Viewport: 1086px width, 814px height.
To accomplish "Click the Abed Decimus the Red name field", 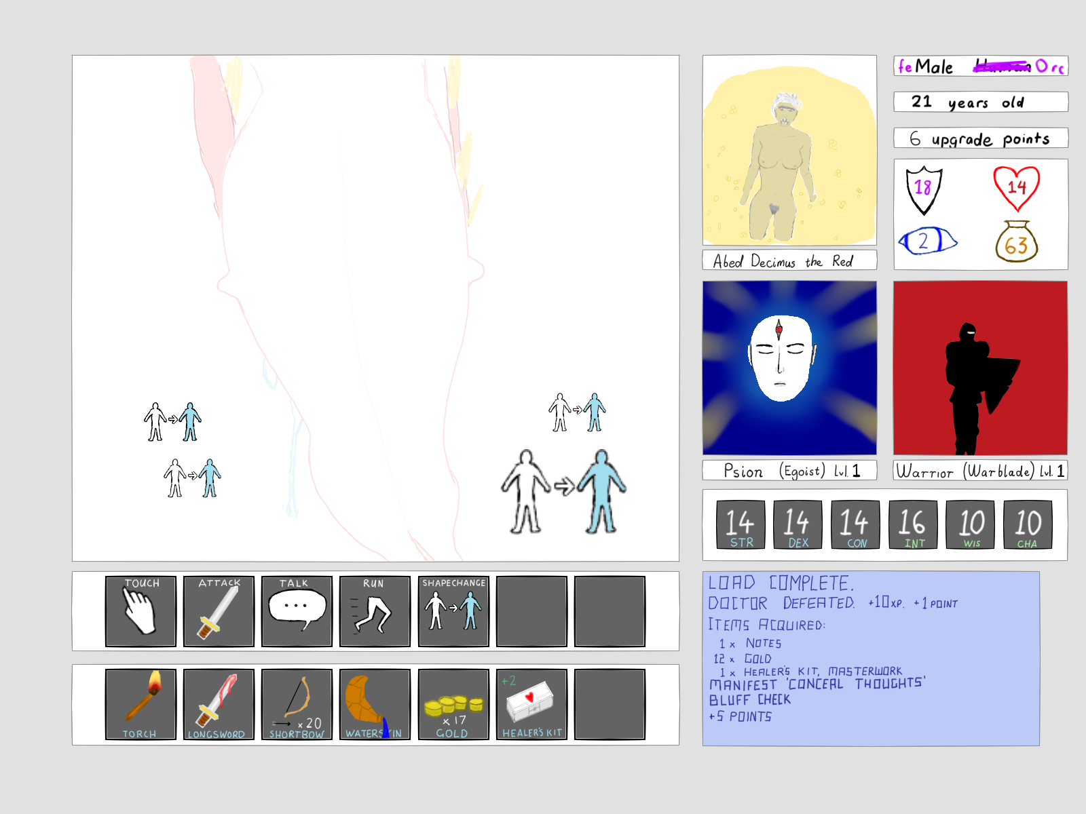I will [x=789, y=261].
